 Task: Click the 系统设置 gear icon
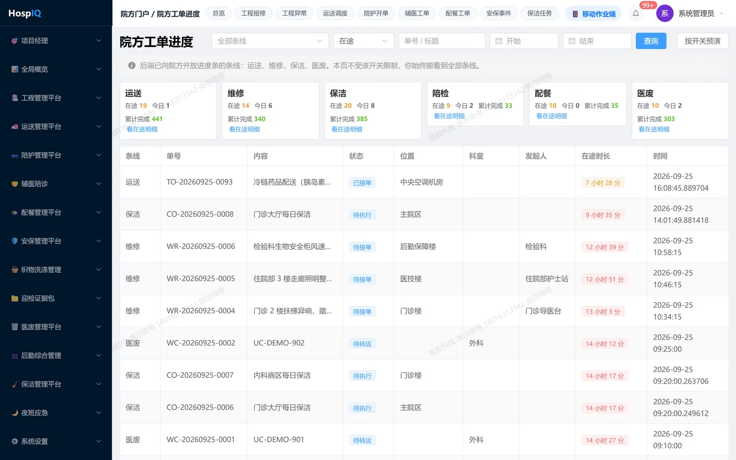coord(15,441)
